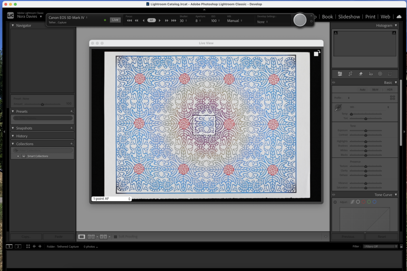This screenshot has height=271, width=407.
Task: Click the HDR button in Basic panel
Action: [390, 90]
